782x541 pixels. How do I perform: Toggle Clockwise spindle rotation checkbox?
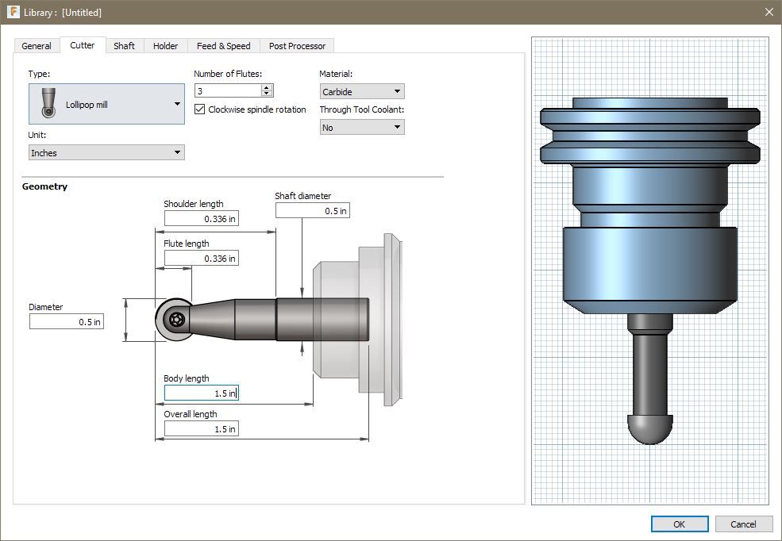pyautogui.click(x=199, y=109)
